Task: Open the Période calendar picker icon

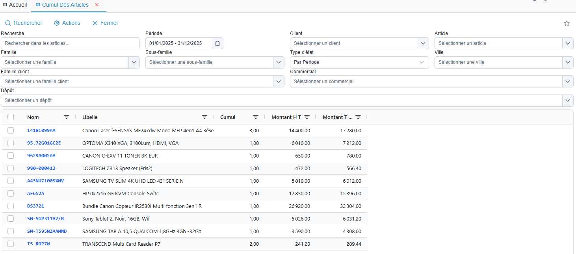Action: tap(217, 43)
